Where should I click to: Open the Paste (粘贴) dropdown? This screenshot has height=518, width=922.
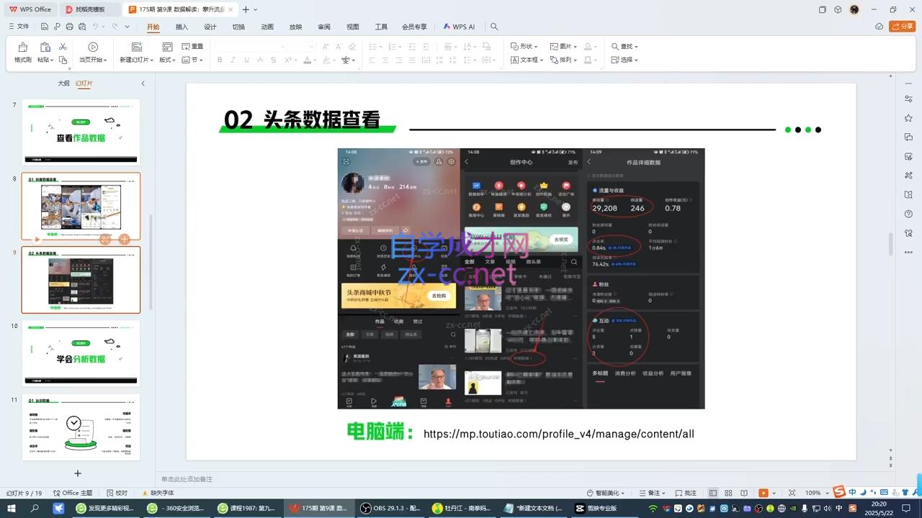[x=45, y=60]
